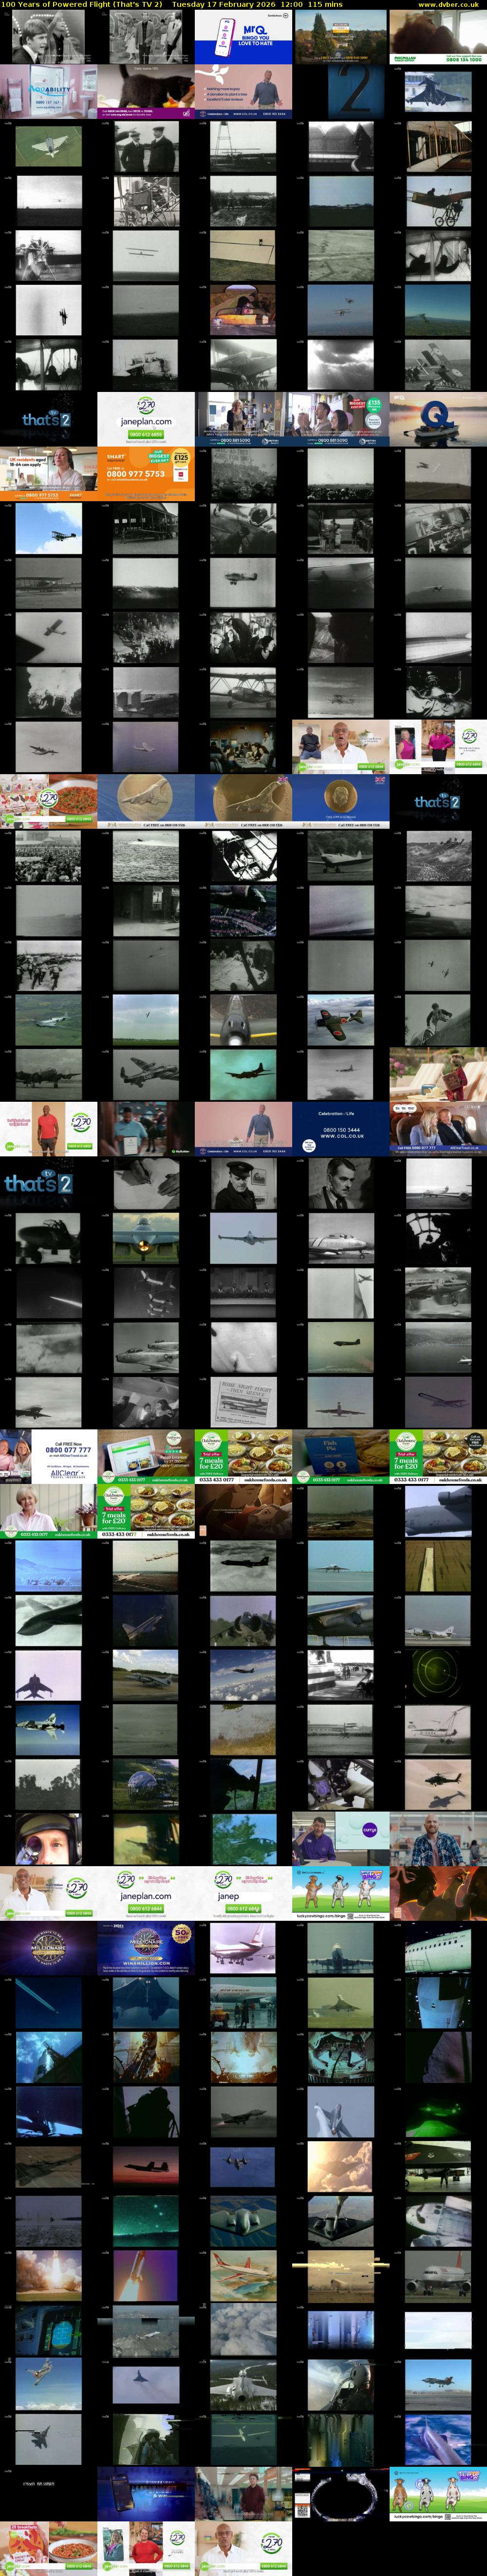This screenshot has width=487, height=2576.
Task: Open the red character on deckchair advert frame
Action: pyautogui.click(x=438, y=1074)
